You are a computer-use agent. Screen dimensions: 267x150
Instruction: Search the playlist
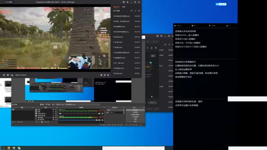coord(135,11)
